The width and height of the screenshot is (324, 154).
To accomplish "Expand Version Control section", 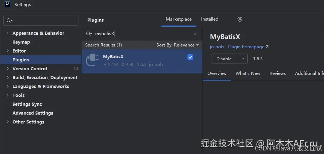I will [x=7, y=68].
